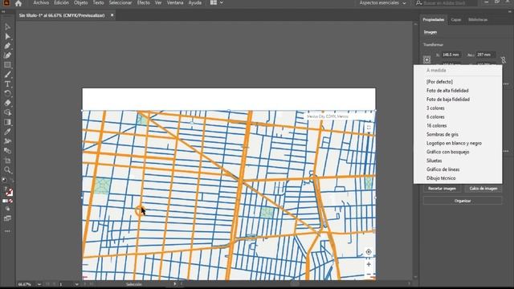The width and height of the screenshot is (514, 289).
Task: Switch to the Propiedades tab
Action: pyautogui.click(x=434, y=19)
